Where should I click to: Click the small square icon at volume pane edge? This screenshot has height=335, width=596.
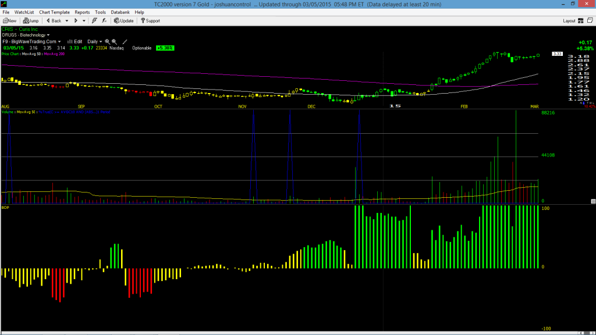click(x=593, y=201)
